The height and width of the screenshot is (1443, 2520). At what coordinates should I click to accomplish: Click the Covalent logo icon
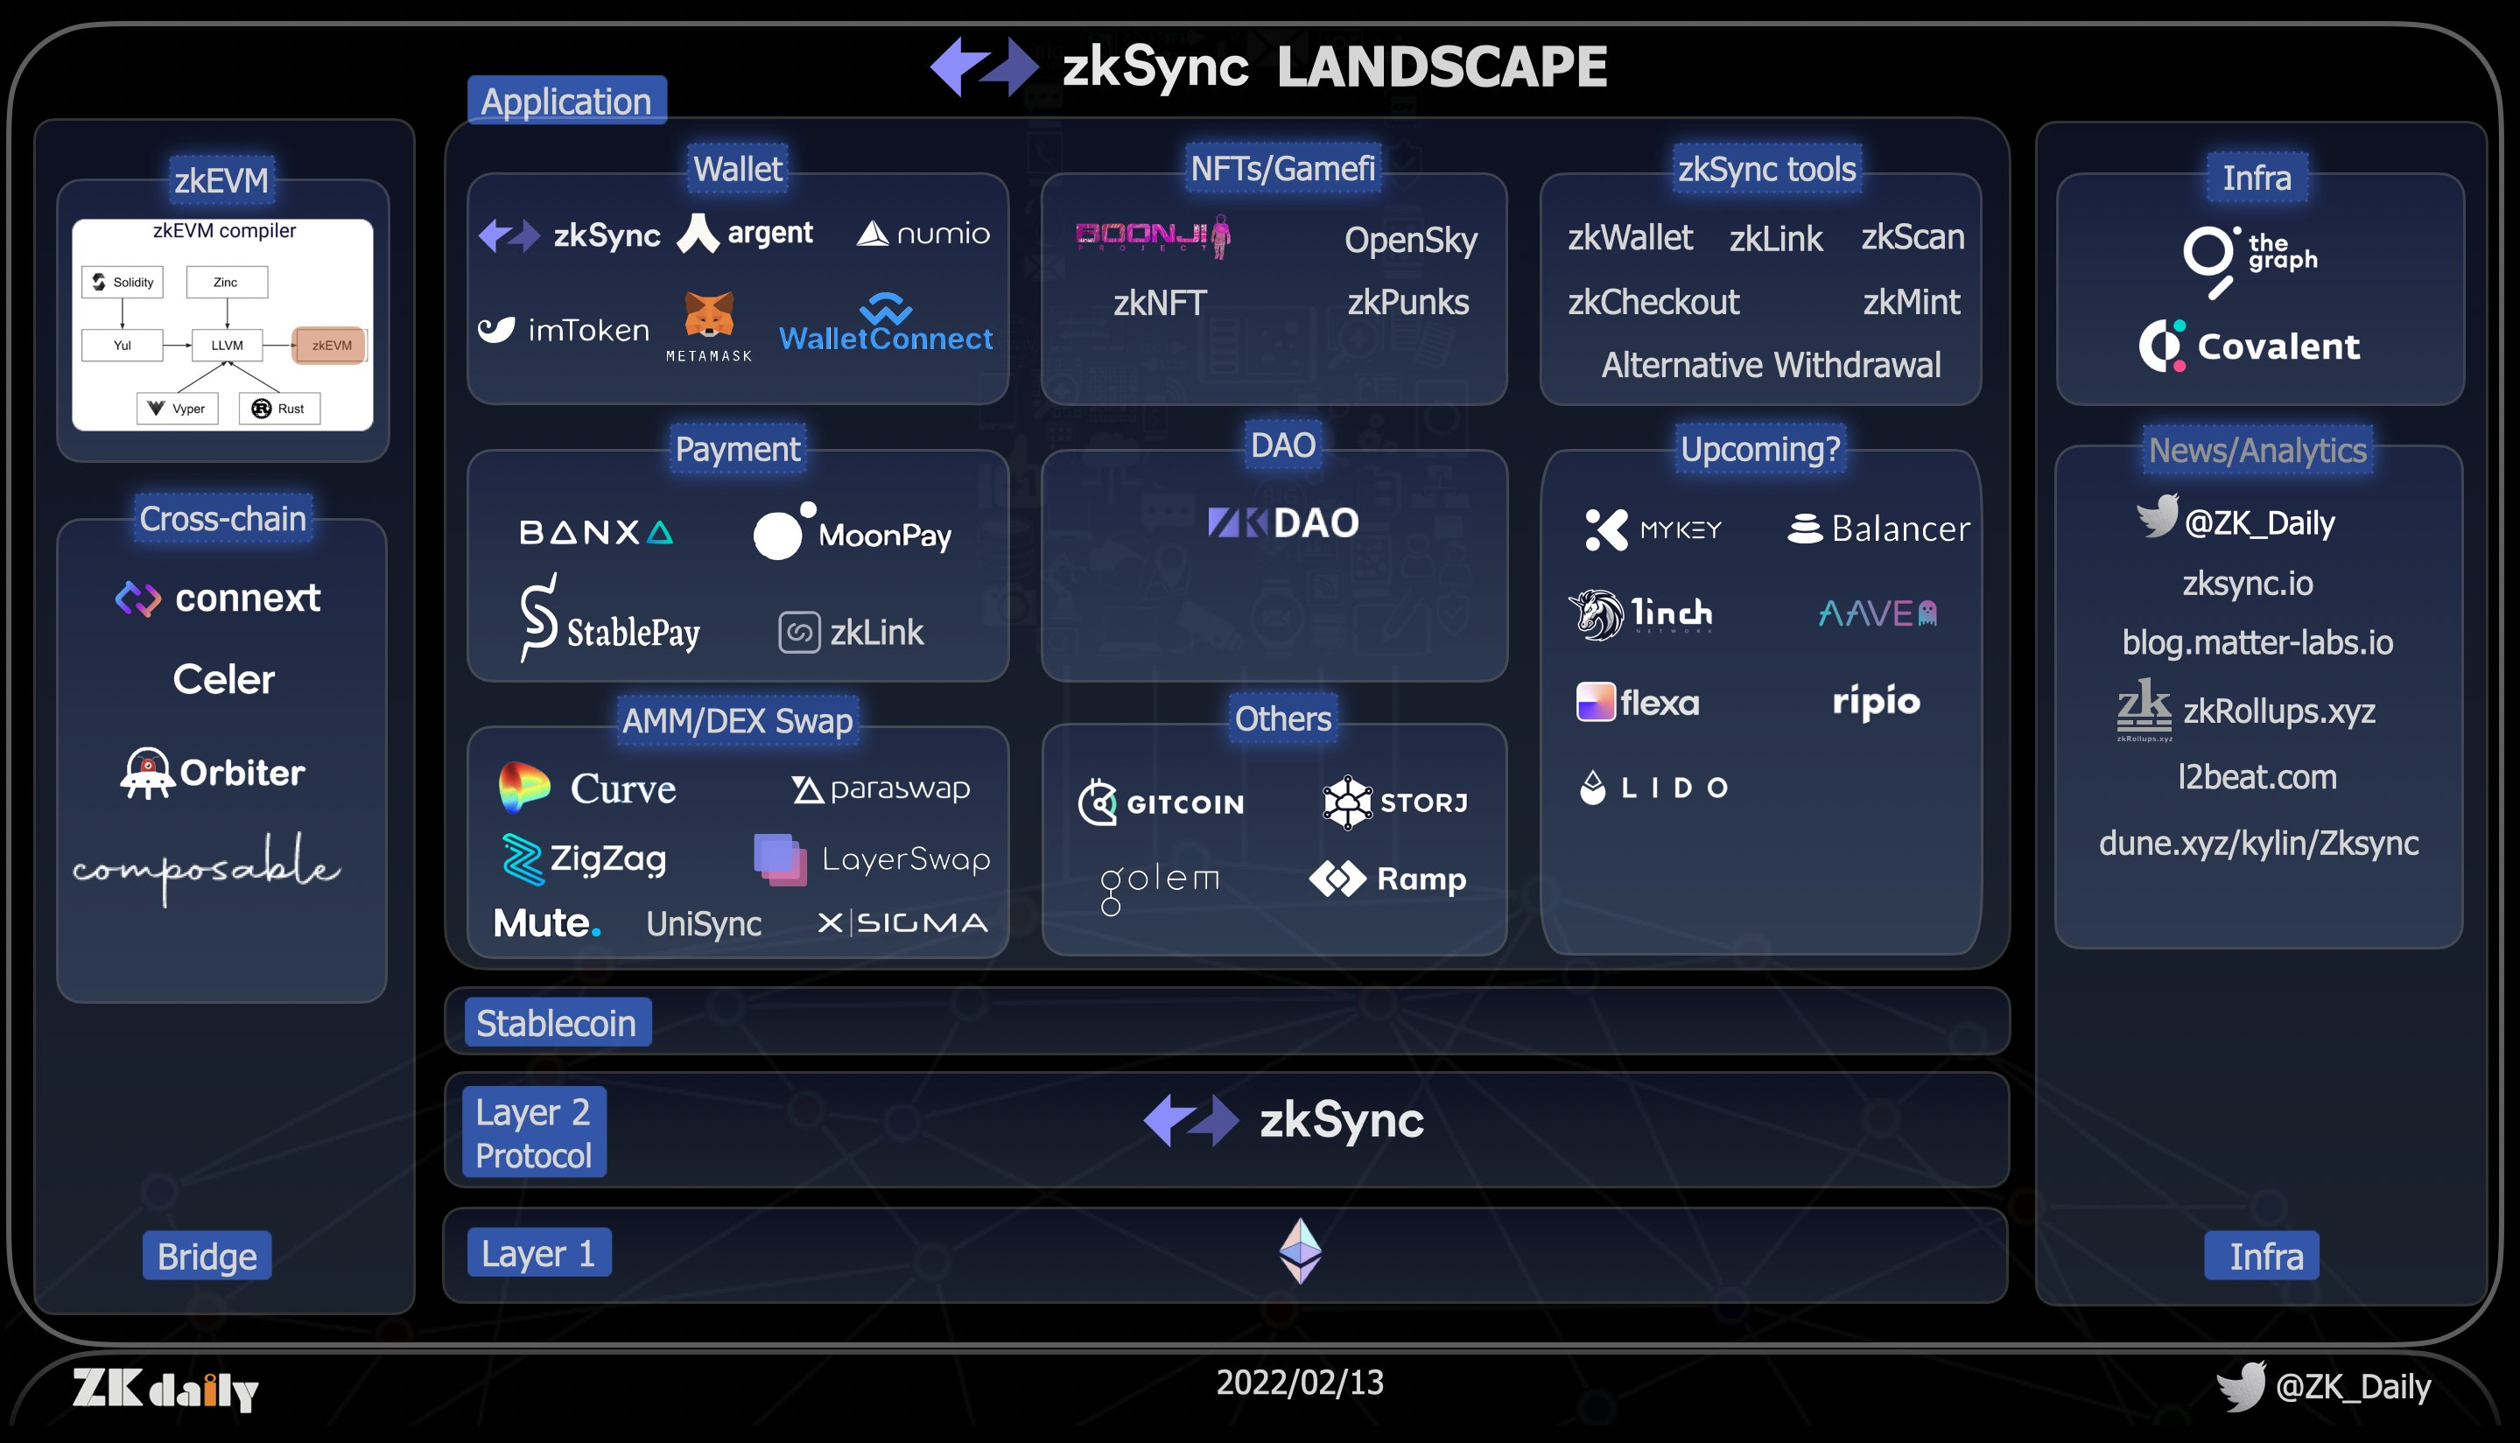click(2162, 346)
